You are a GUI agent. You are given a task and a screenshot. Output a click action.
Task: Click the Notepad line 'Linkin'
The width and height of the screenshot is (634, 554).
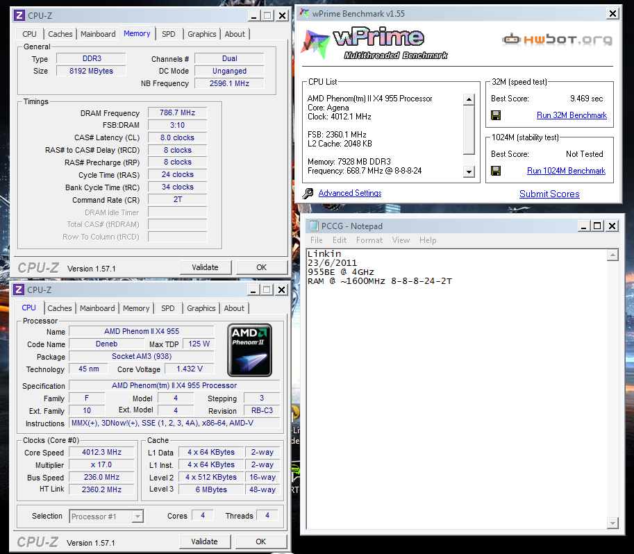[324, 254]
